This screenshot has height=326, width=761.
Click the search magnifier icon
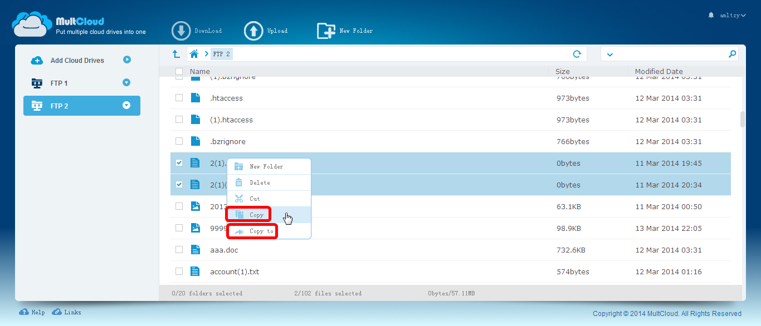732,54
